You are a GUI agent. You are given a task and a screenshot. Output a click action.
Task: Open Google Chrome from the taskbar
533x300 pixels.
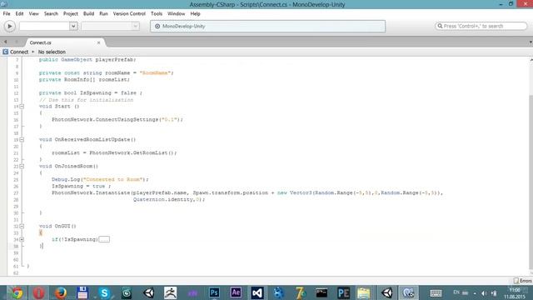pyautogui.click(x=17, y=292)
